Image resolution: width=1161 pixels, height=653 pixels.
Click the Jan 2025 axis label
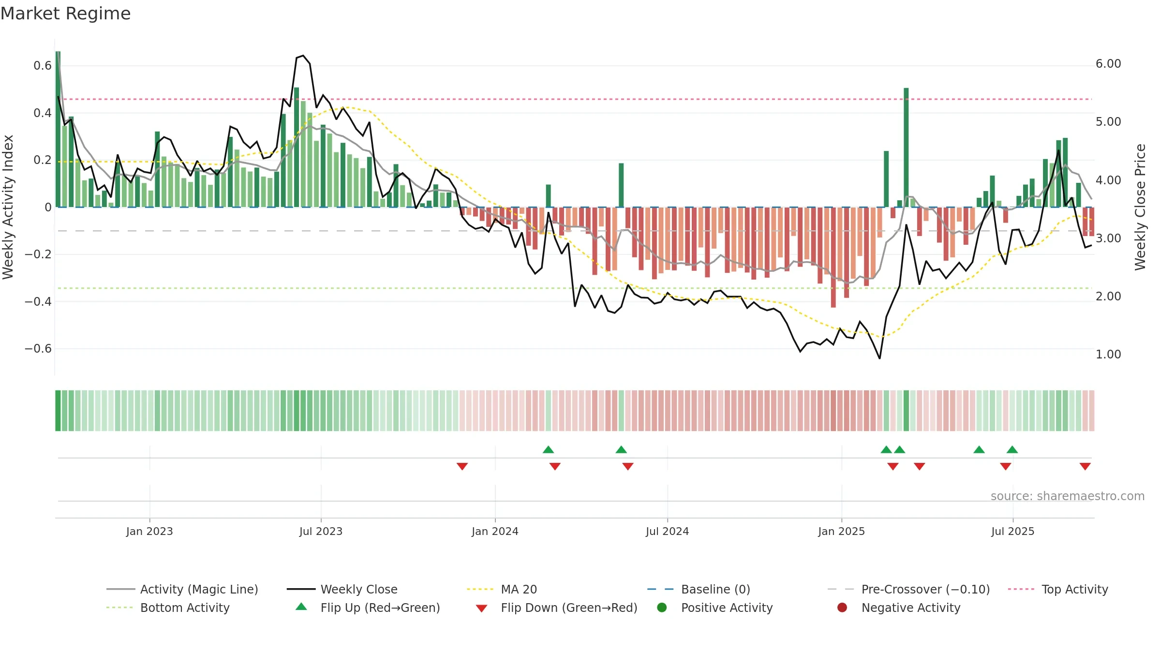[841, 531]
